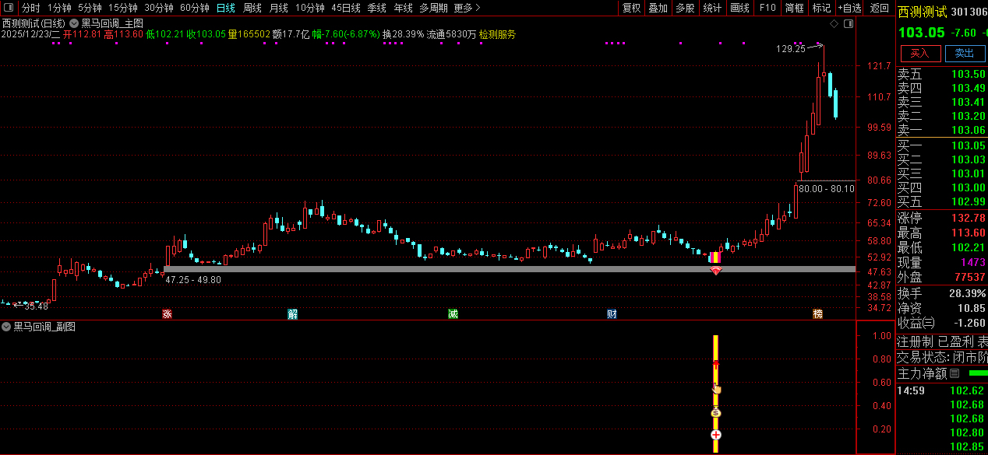The width and height of the screenshot is (988, 455).
Task: Select the 5分钟 period
Action: [90, 8]
